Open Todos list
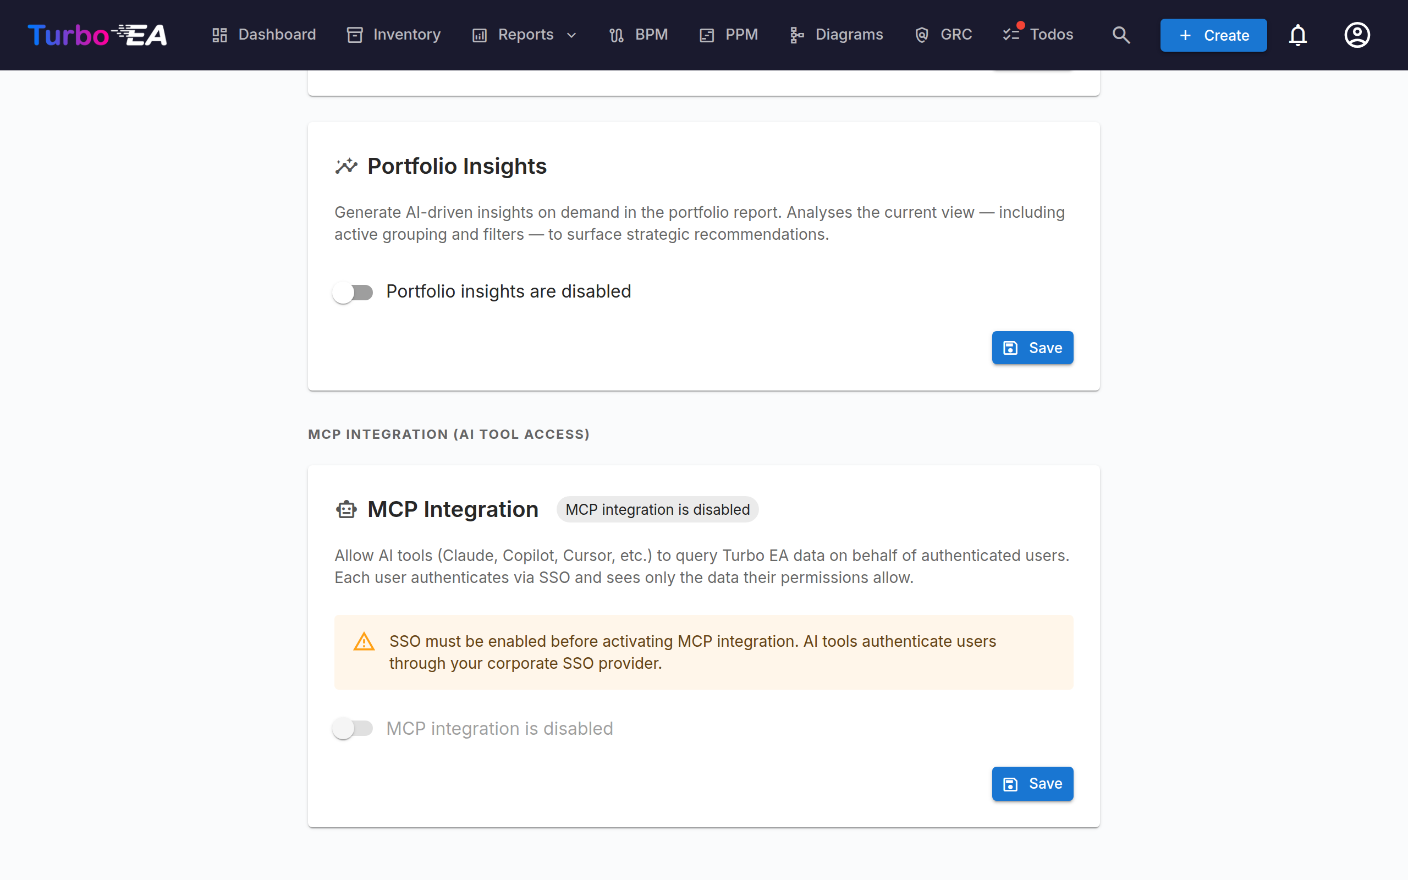The height and width of the screenshot is (880, 1408). 1038,35
